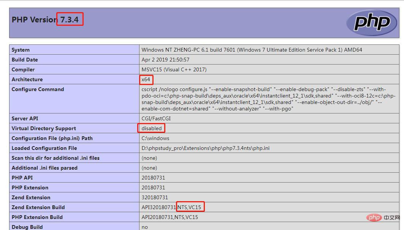This screenshot has width=404, height=230.
Task: Select the 'disabled' value
Action: (152, 128)
